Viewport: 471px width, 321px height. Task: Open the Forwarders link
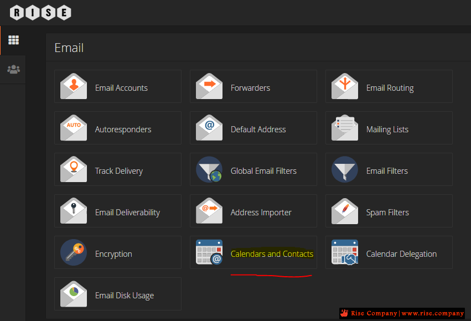[x=250, y=87]
